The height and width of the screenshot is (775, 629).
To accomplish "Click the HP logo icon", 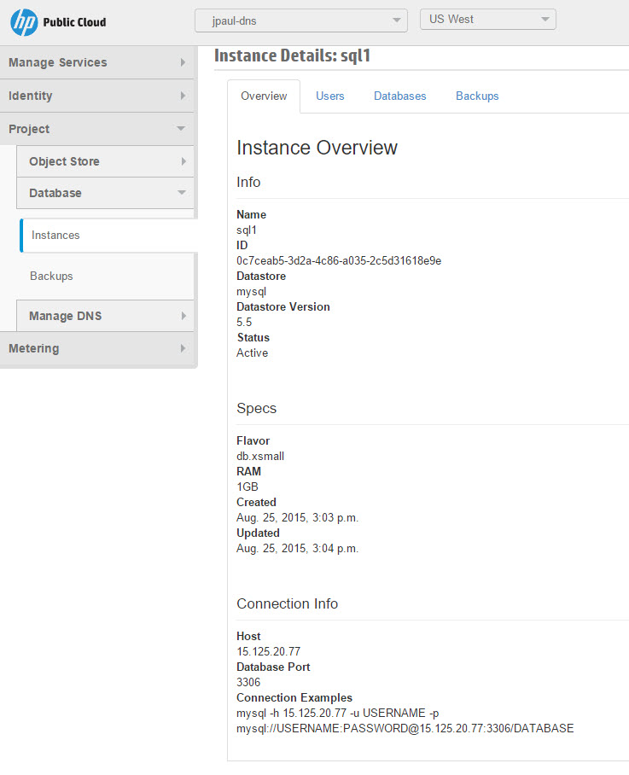I will click(24, 22).
